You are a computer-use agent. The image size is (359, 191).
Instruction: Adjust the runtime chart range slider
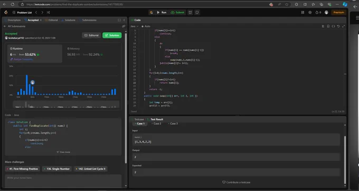(x=66, y=104)
